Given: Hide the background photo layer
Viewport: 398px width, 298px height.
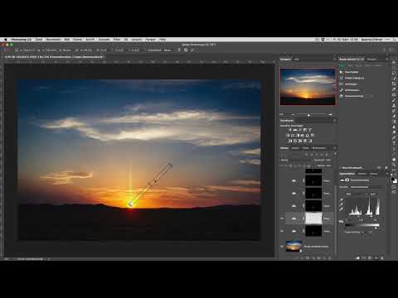Looking at the screenshot, I should 282,247.
